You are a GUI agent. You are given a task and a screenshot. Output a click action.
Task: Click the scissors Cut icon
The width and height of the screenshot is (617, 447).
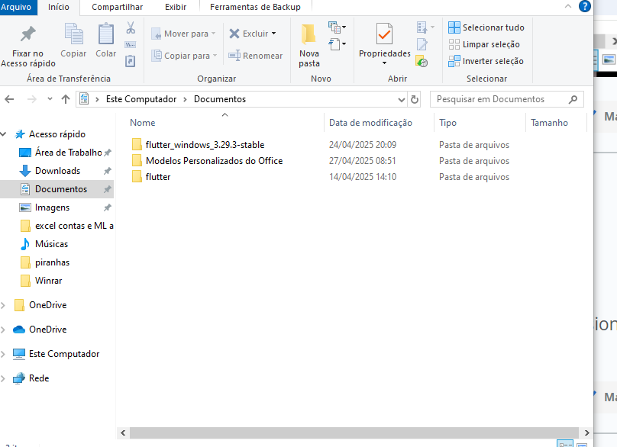131,27
